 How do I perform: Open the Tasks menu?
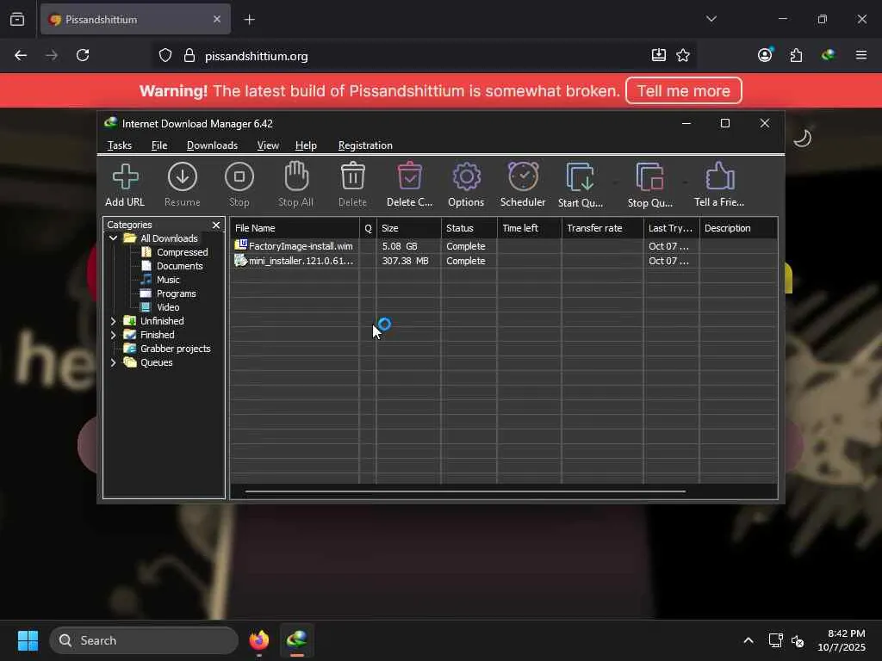pyautogui.click(x=119, y=145)
